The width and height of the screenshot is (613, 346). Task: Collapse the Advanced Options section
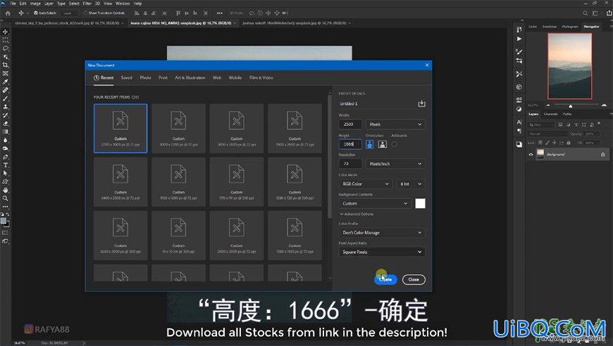pyautogui.click(x=357, y=214)
